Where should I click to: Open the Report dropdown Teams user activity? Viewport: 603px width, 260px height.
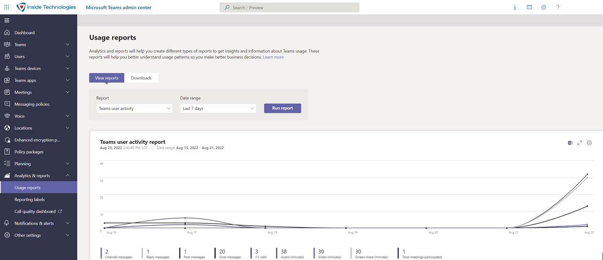pos(134,108)
